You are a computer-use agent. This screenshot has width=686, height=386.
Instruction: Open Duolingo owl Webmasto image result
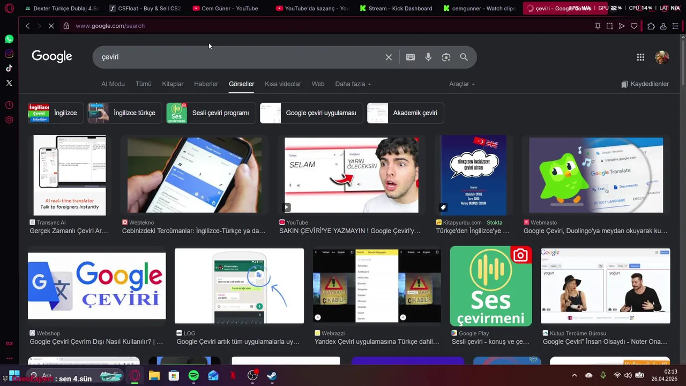pos(596,175)
